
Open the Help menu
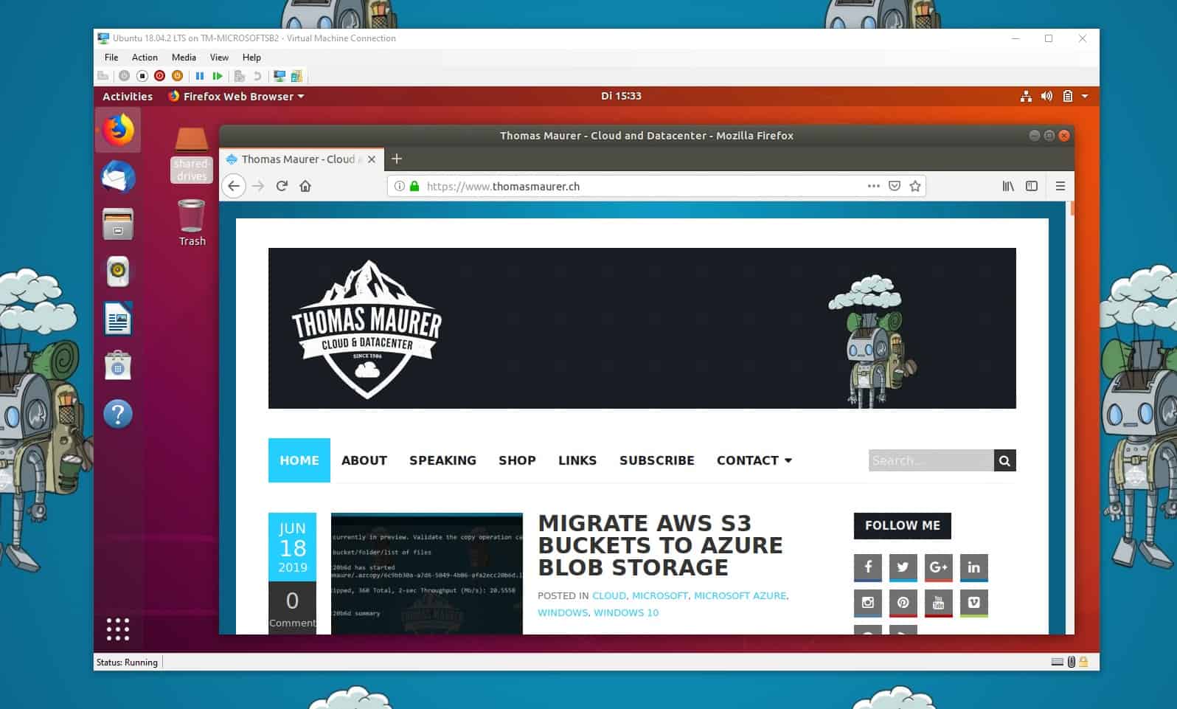point(251,57)
